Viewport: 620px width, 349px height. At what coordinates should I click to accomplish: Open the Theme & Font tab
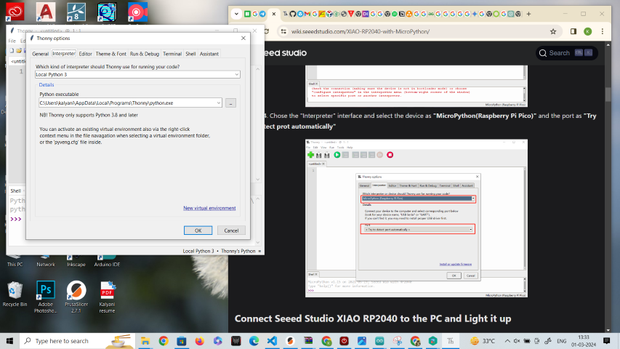tap(110, 54)
